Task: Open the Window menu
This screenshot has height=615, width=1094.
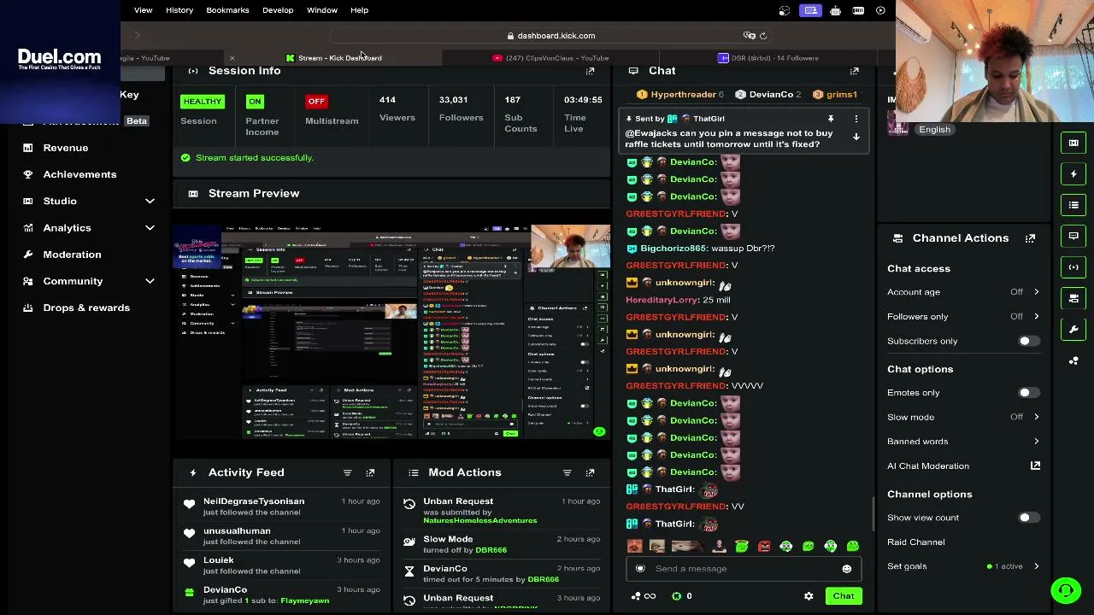Action: click(x=322, y=10)
